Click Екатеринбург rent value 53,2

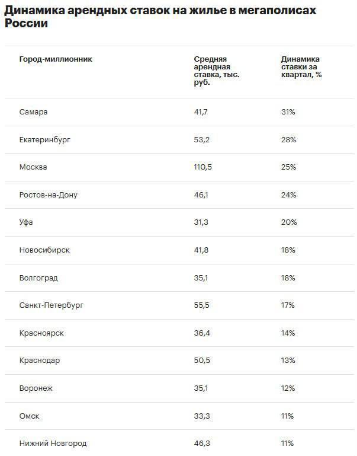pos(202,139)
